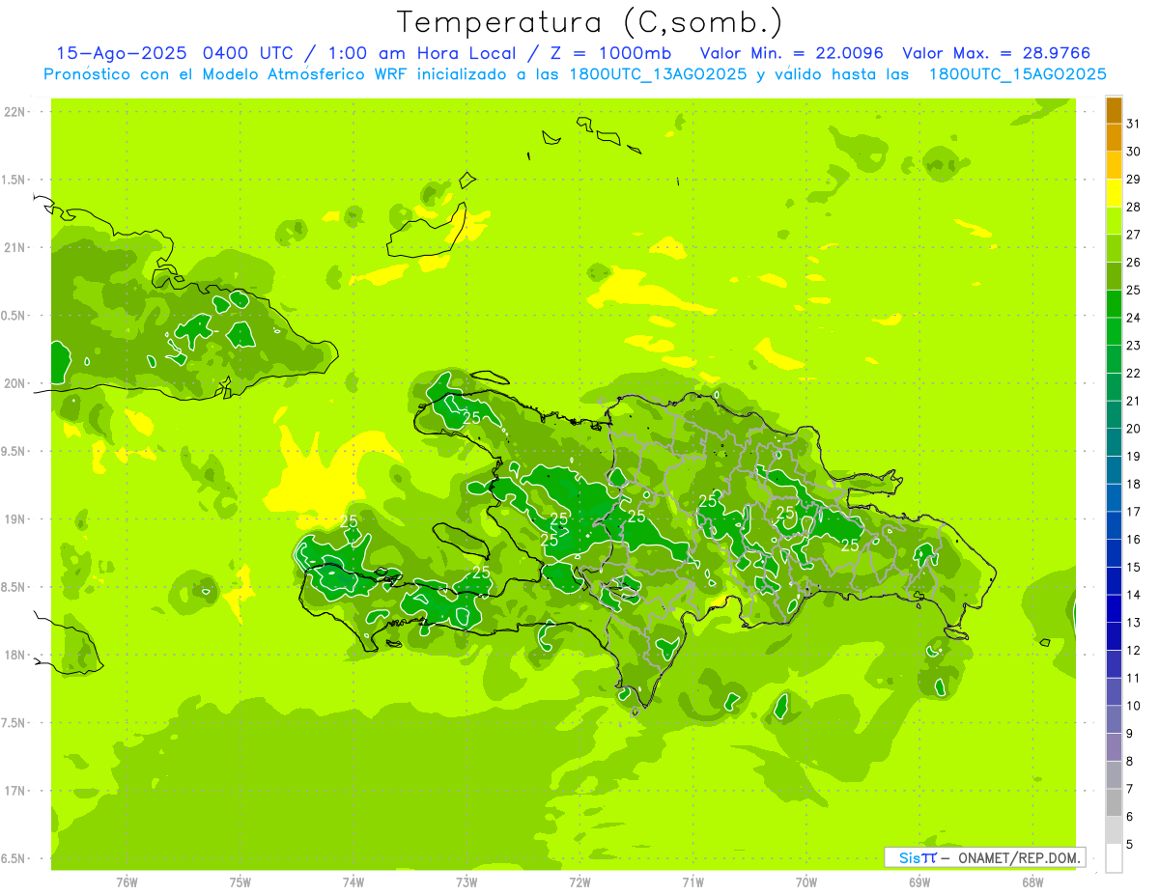Click the 70W longitude label

806,882
